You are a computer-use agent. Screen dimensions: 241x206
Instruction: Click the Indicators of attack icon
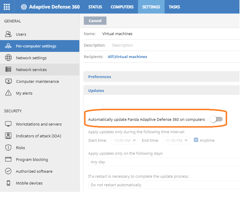coord(8,136)
